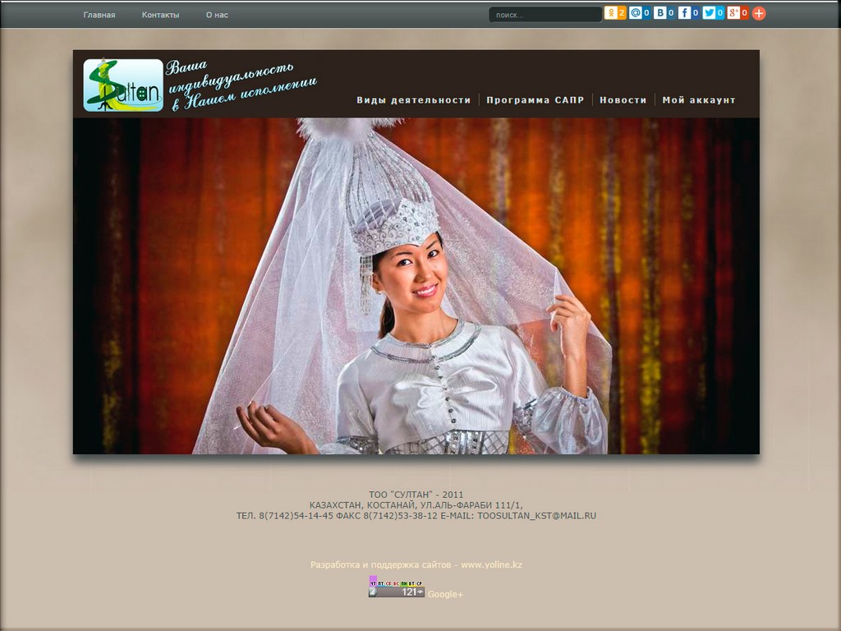Open the Новости menu item
Image resolution: width=841 pixels, height=631 pixels.
coord(623,99)
